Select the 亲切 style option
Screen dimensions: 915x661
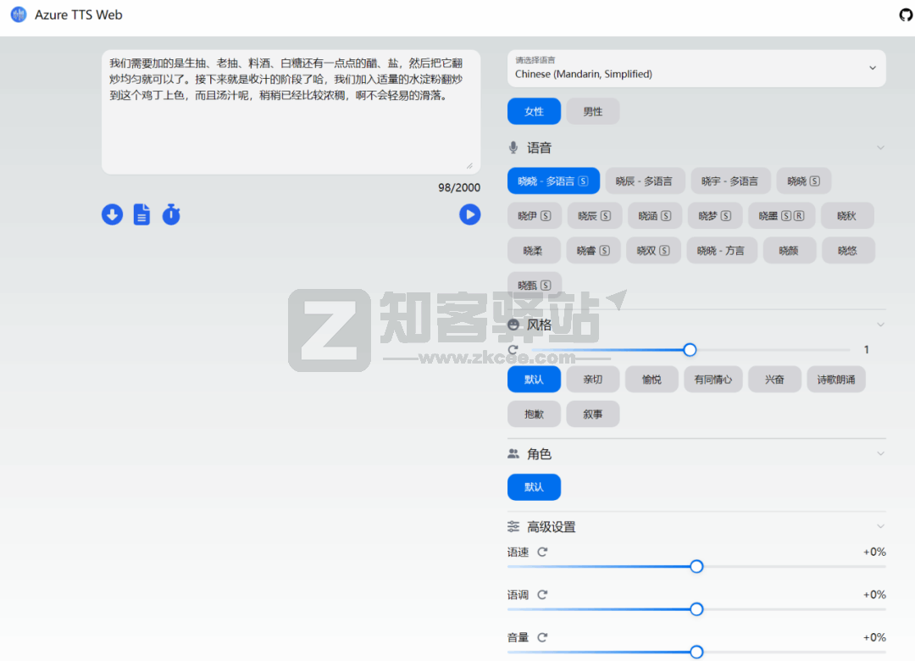(x=592, y=379)
